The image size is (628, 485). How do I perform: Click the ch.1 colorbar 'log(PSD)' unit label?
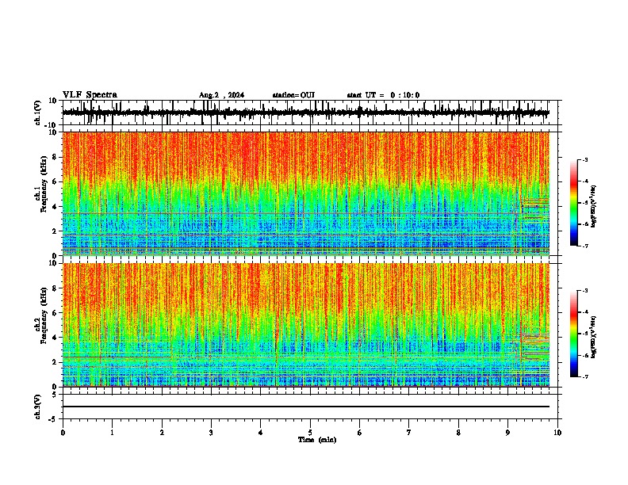tap(594, 207)
